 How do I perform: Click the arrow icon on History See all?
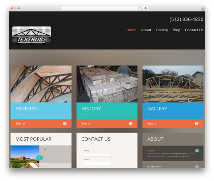click(x=131, y=124)
